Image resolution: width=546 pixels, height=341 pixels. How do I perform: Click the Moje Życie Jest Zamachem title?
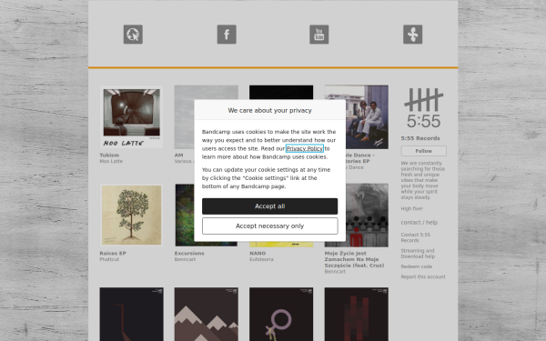(354, 259)
